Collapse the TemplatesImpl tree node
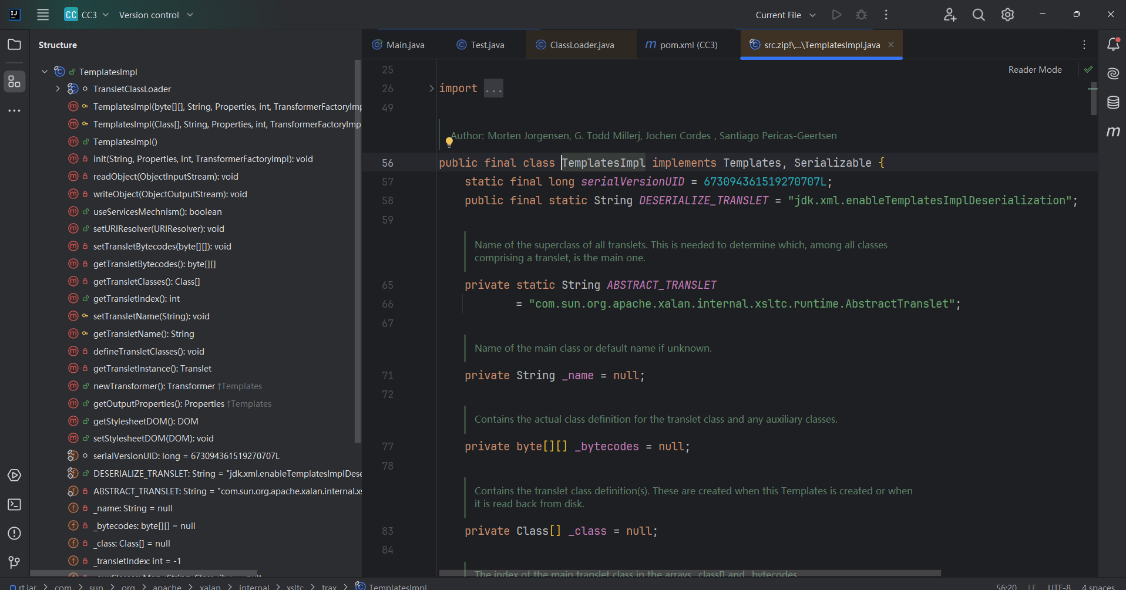Image resolution: width=1126 pixels, height=590 pixels. pyautogui.click(x=45, y=72)
